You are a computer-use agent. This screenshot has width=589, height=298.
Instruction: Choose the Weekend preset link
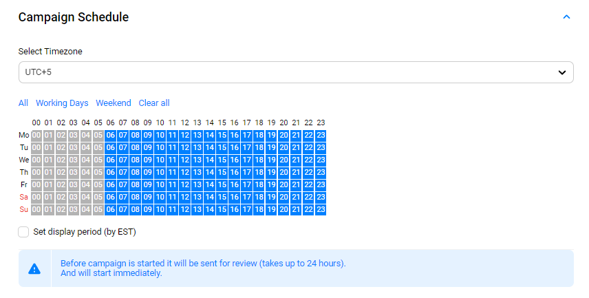[x=113, y=103]
